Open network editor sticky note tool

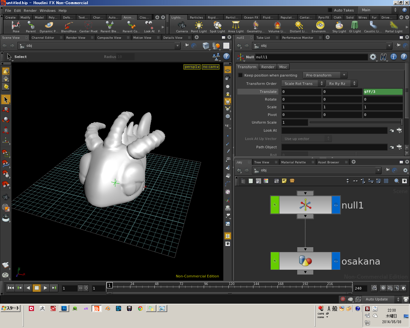tap(284, 181)
